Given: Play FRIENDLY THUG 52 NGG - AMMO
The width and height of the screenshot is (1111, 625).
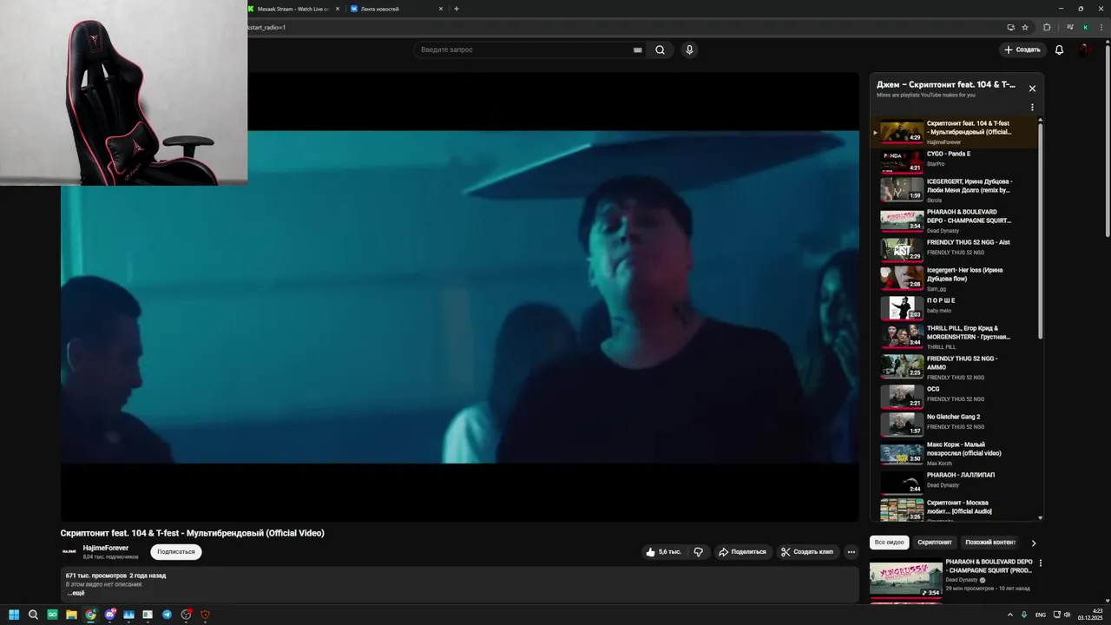Looking at the screenshot, I should click(955, 366).
